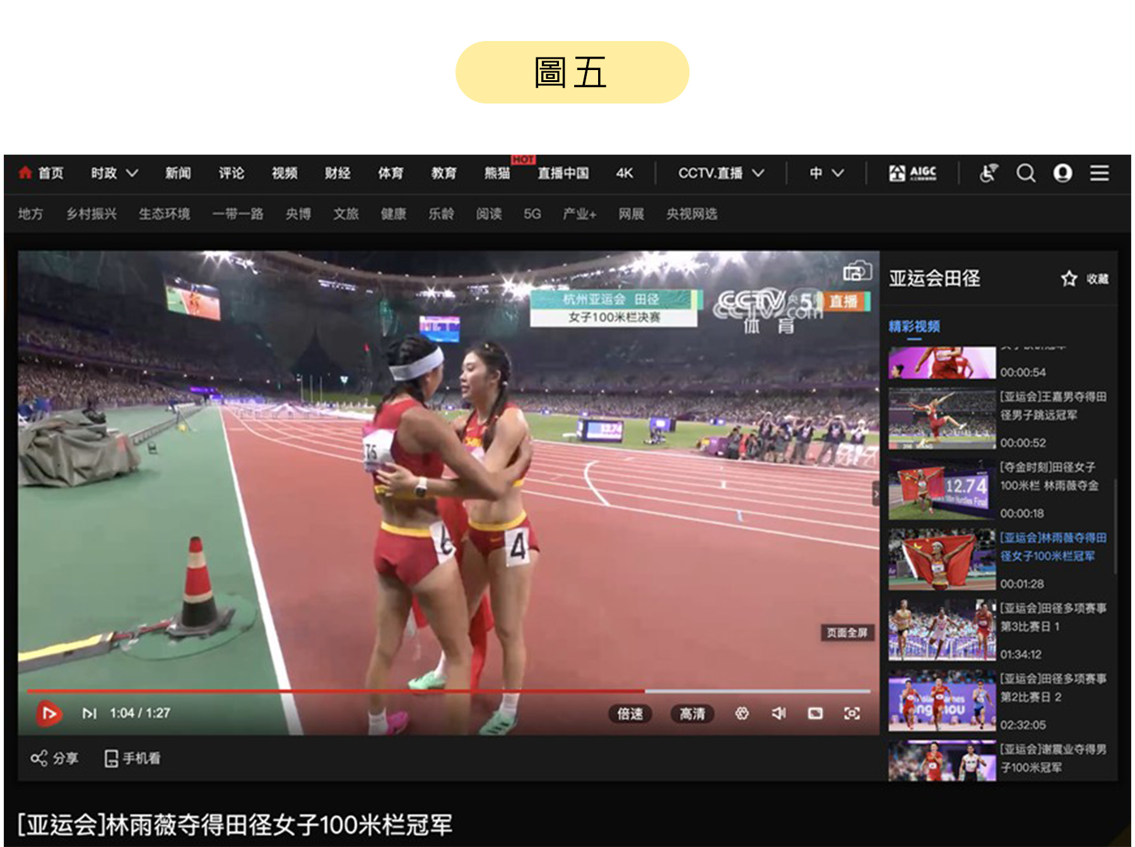
Task: Open the 4K menu item
Action: [624, 173]
